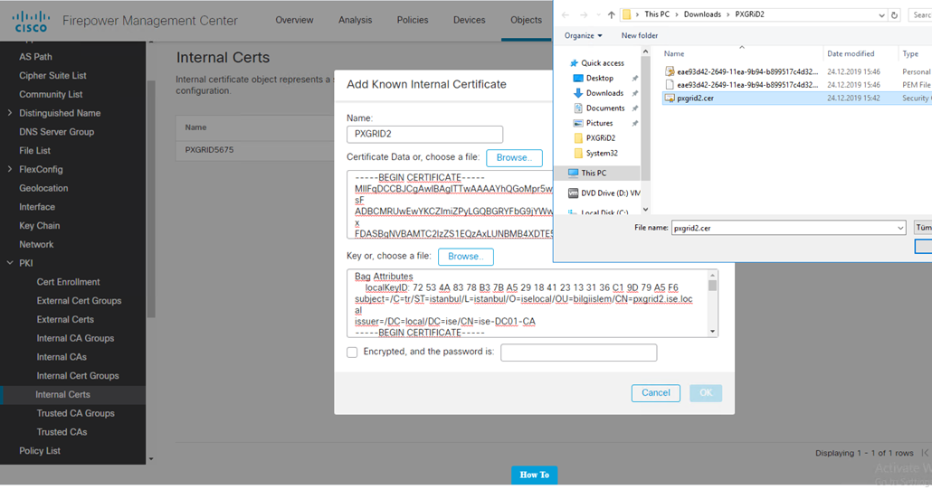
Task: Click the Name field containing PXGRID2
Action: 424,134
